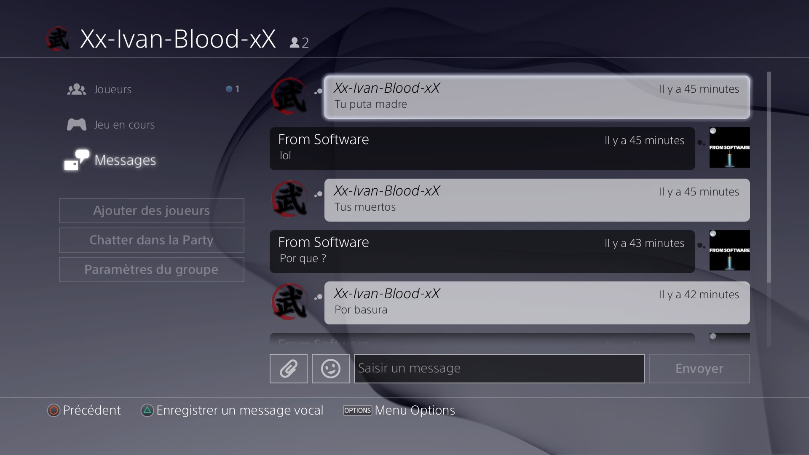Click the message list vertical scrollbar

point(769,177)
